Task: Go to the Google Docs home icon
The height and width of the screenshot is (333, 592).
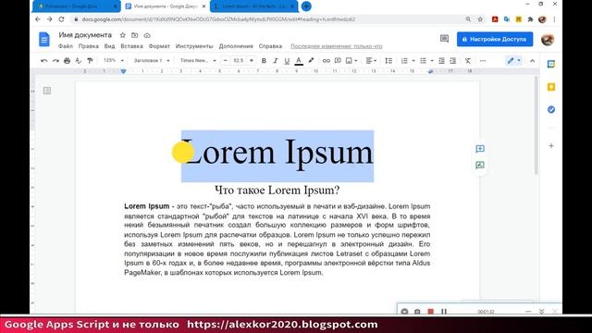Action: click(x=44, y=39)
